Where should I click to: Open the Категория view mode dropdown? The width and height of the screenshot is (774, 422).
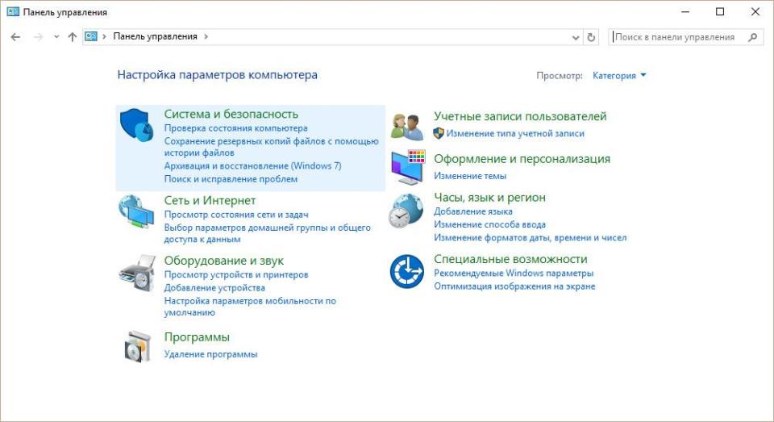coord(619,76)
